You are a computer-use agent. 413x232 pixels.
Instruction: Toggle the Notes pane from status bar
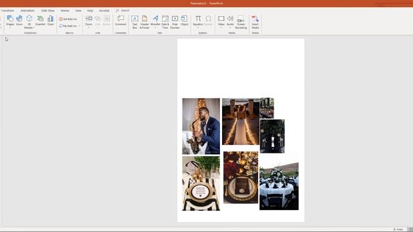coord(398,229)
